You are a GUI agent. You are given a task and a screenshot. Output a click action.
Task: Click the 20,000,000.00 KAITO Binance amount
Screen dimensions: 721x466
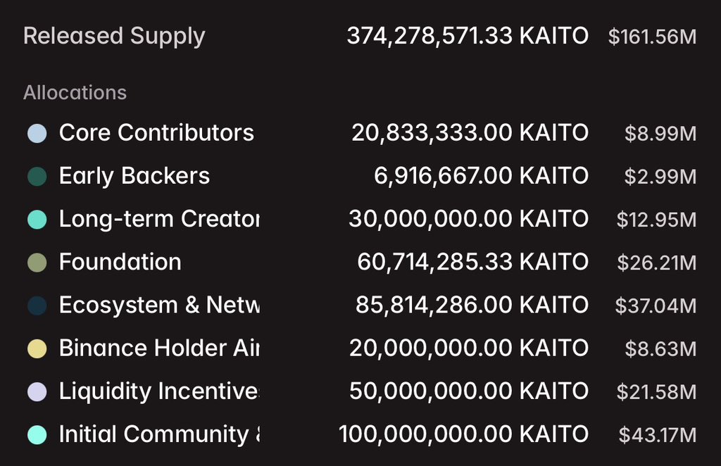pos(469,348)
